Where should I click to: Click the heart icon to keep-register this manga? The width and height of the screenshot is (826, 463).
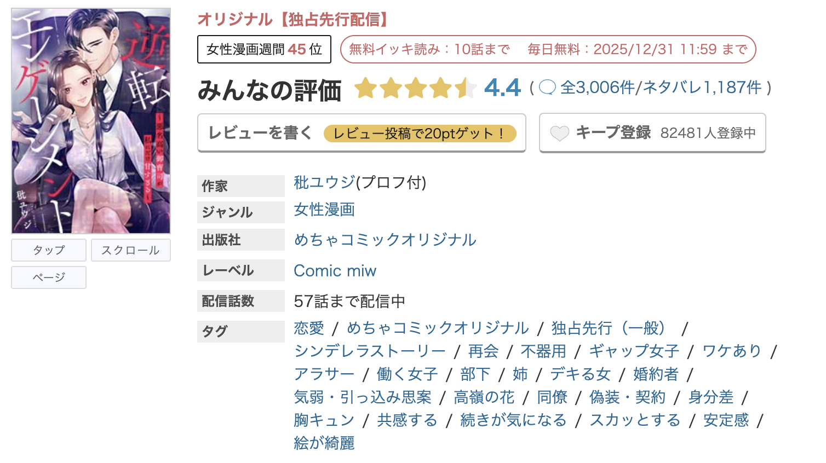tap(559, 132)
